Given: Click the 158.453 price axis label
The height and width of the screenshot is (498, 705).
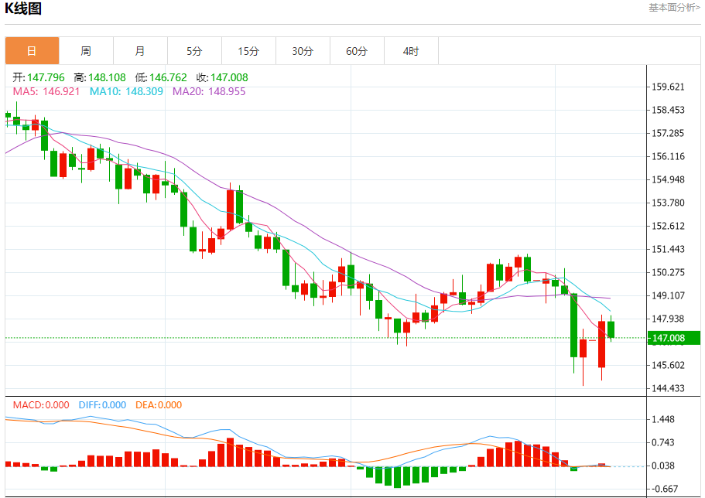Looking at the screenshot, I should (x=668, y=110).
